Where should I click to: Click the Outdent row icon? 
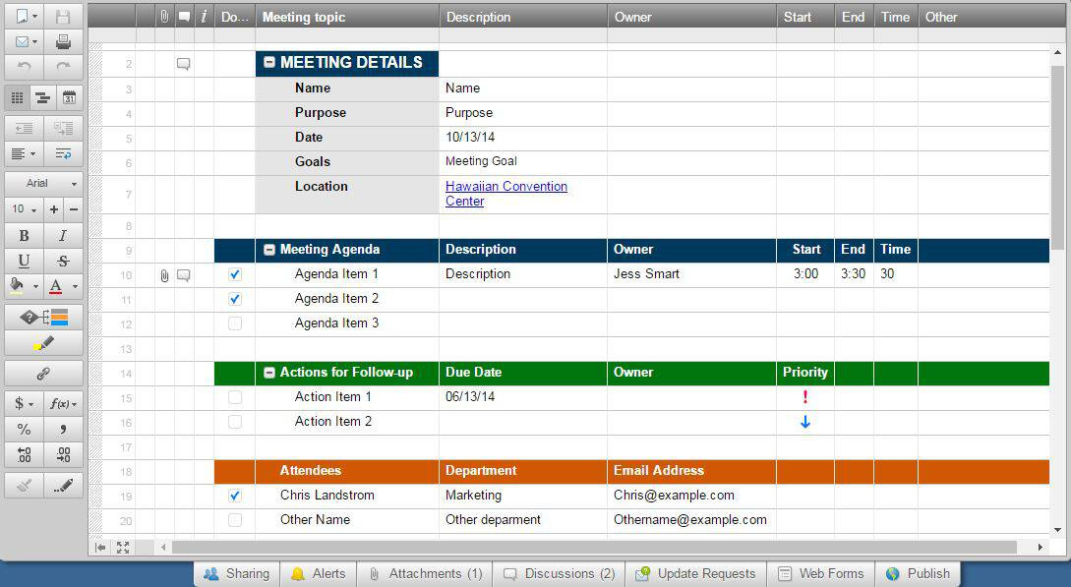click(x=24, y=128)
